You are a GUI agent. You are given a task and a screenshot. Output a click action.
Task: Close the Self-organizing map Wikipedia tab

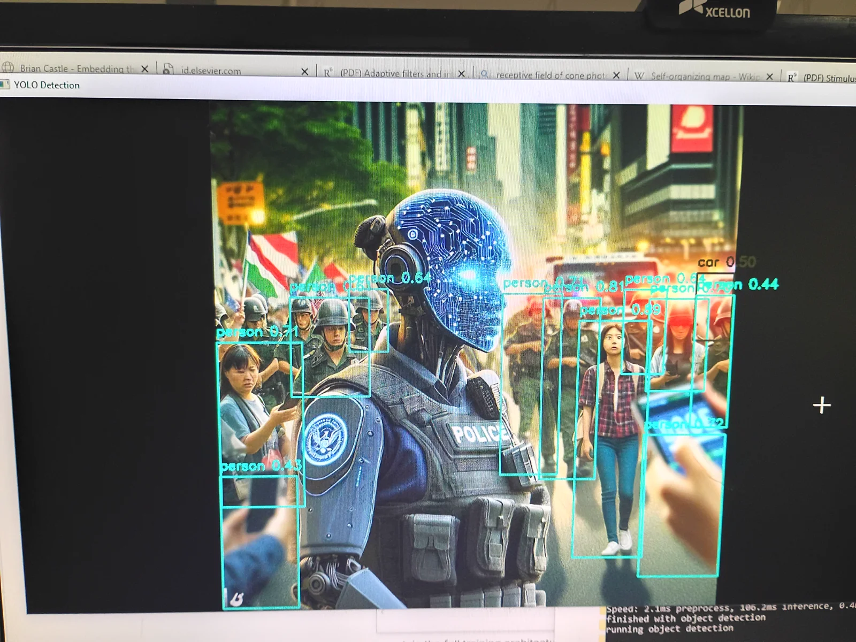769,77
